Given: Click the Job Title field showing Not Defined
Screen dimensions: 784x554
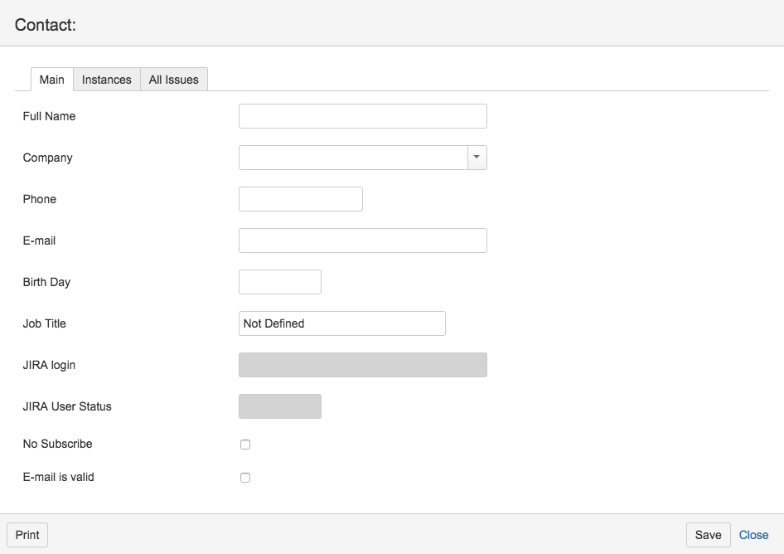Looking at the screenshot, I should 341,323.
